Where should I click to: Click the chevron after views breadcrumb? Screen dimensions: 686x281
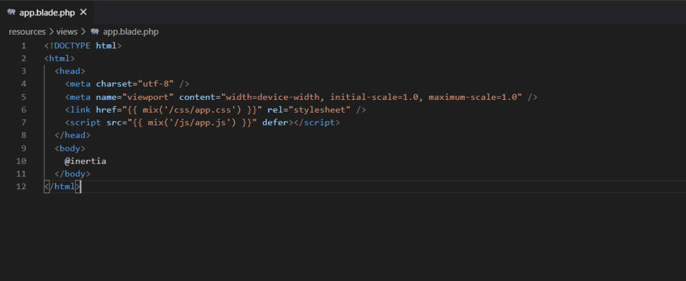pos(82,32)
